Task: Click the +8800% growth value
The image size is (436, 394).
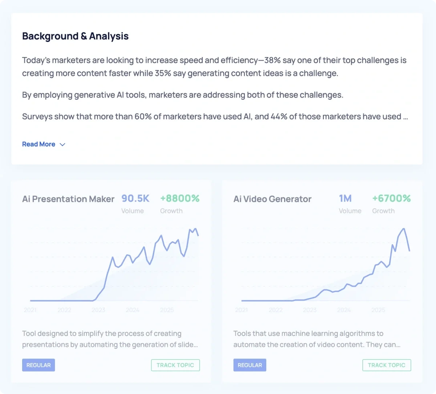Action: 180,198
